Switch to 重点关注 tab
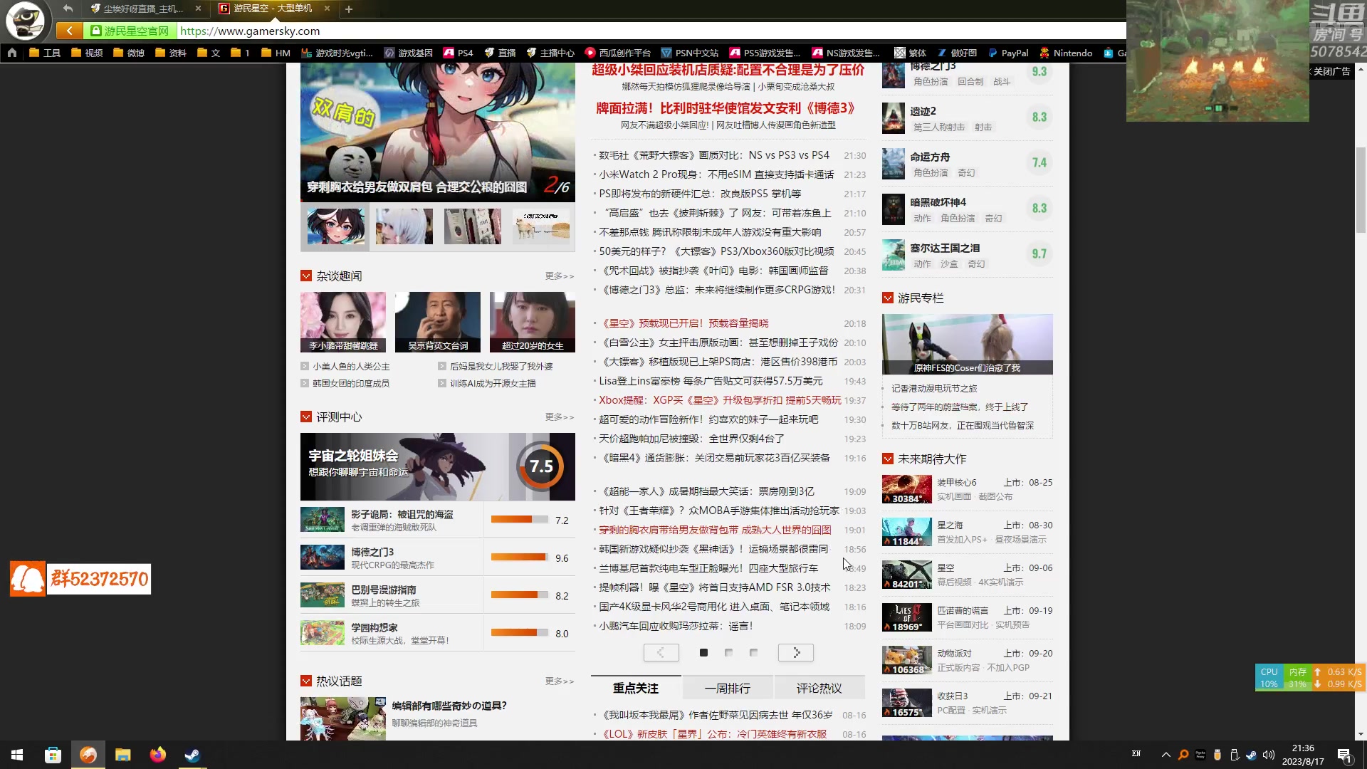The height and width of the screenshot is (769, 1367). coord(636,688)
